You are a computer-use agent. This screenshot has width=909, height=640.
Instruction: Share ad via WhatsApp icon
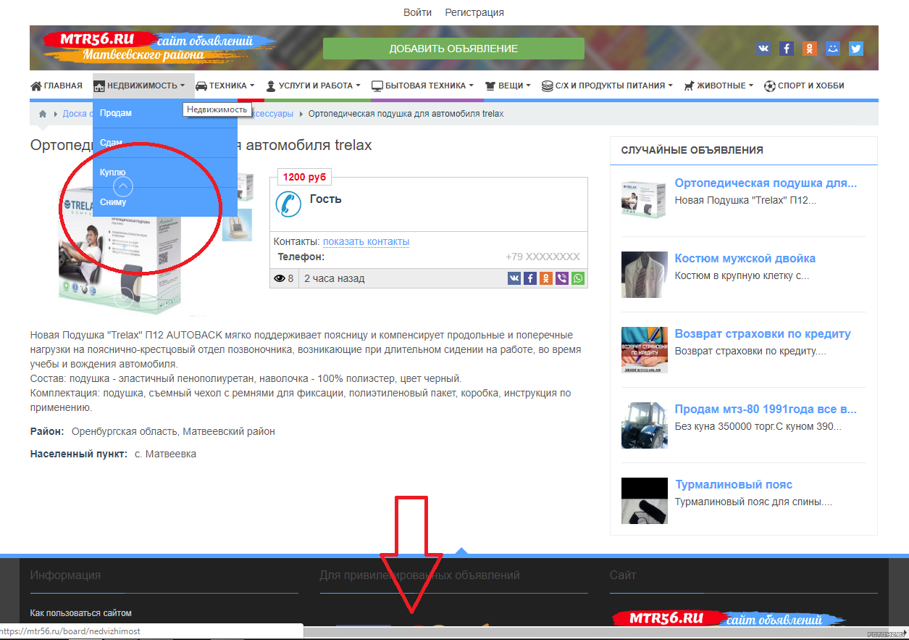(578, 278)
